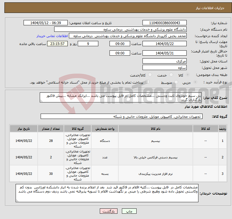Click the اطلاعات کالاهای مورد نیاز heading
This screenshot has height=219, width=232.
click(206, 107)
